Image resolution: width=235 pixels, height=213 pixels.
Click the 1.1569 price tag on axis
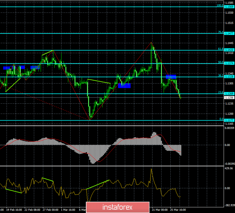(229, 7)
